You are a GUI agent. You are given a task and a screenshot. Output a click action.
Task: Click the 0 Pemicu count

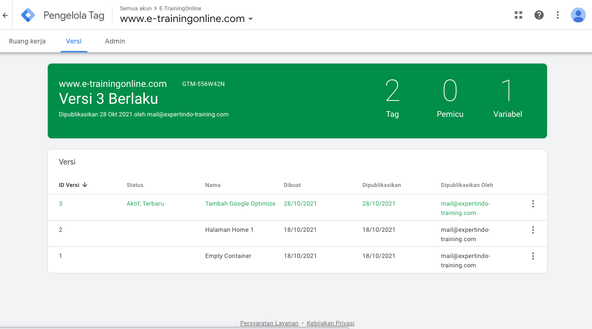click(450, 98)
